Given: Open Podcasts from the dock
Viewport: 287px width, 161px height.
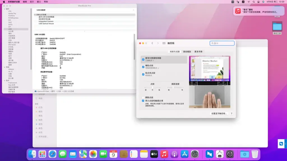Looking at the screenshot, I should click(x=174, y=154).
